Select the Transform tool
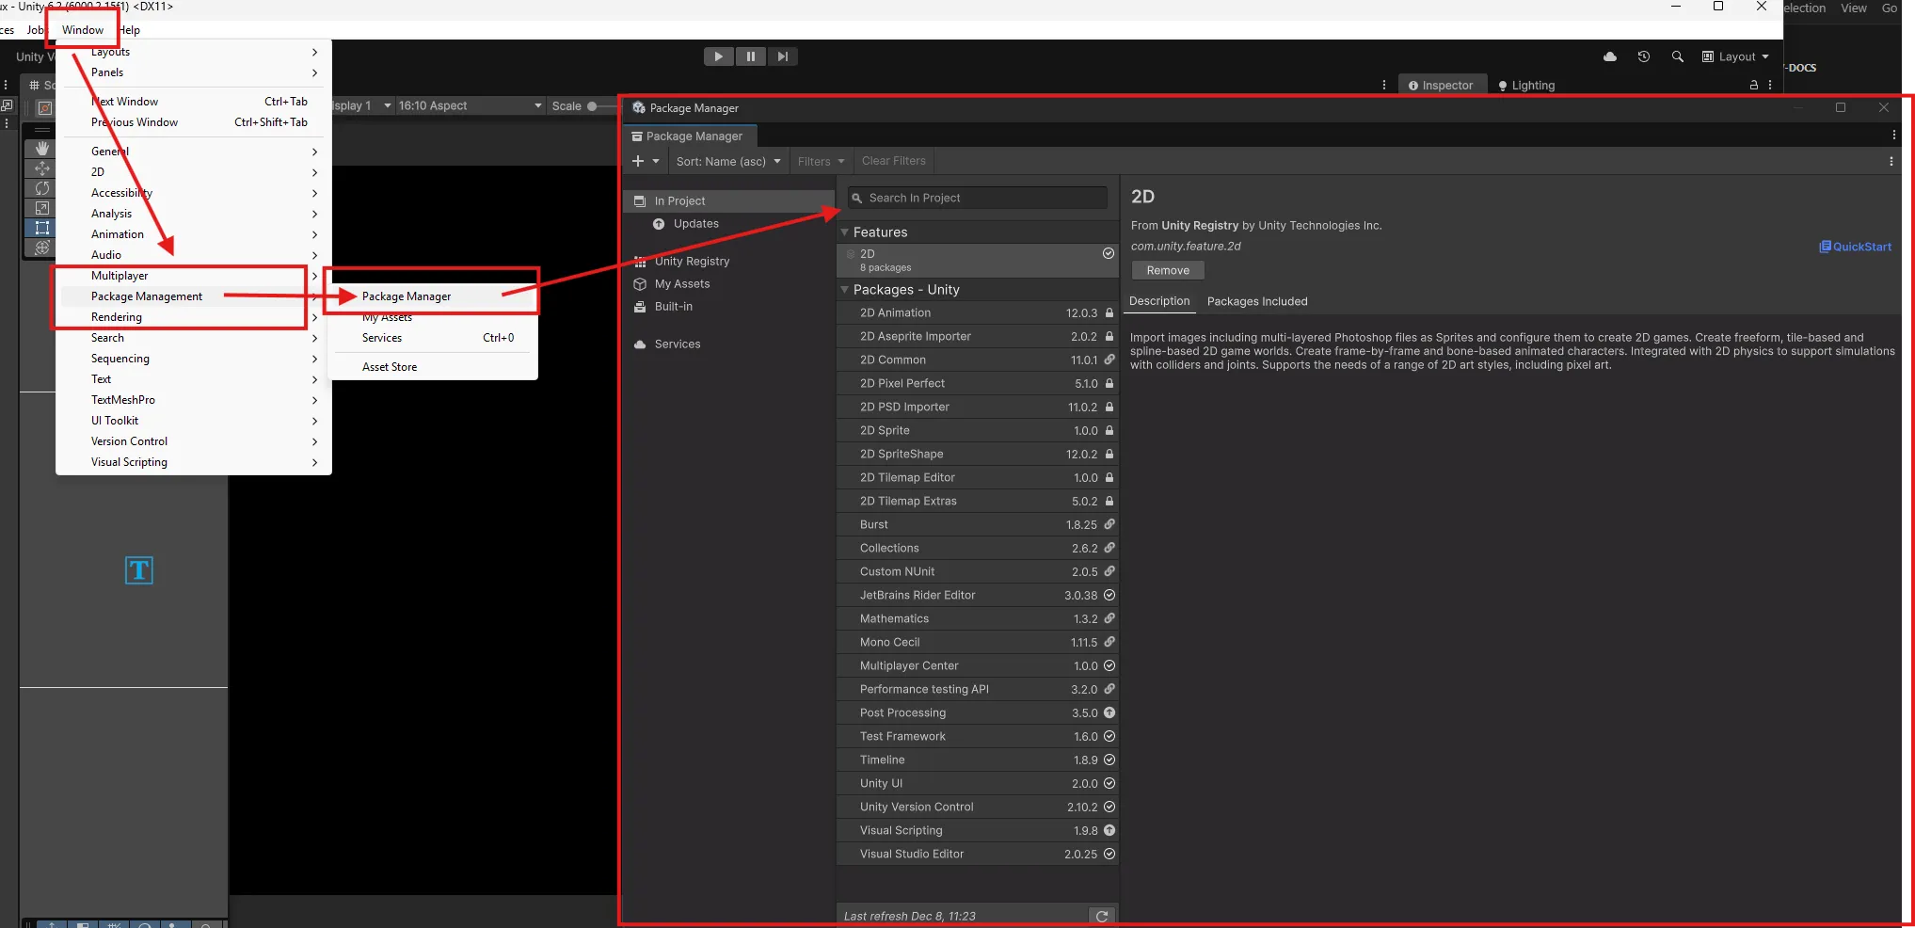 coord(41,248)
